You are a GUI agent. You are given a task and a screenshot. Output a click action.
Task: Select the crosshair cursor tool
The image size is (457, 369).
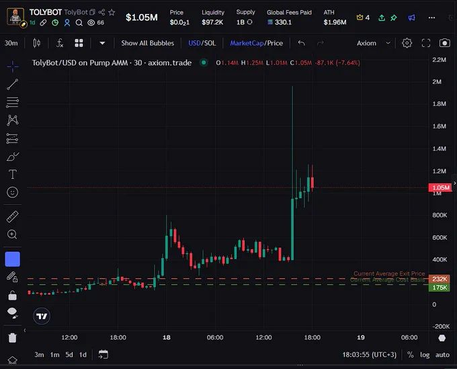[x=13, y=67]
